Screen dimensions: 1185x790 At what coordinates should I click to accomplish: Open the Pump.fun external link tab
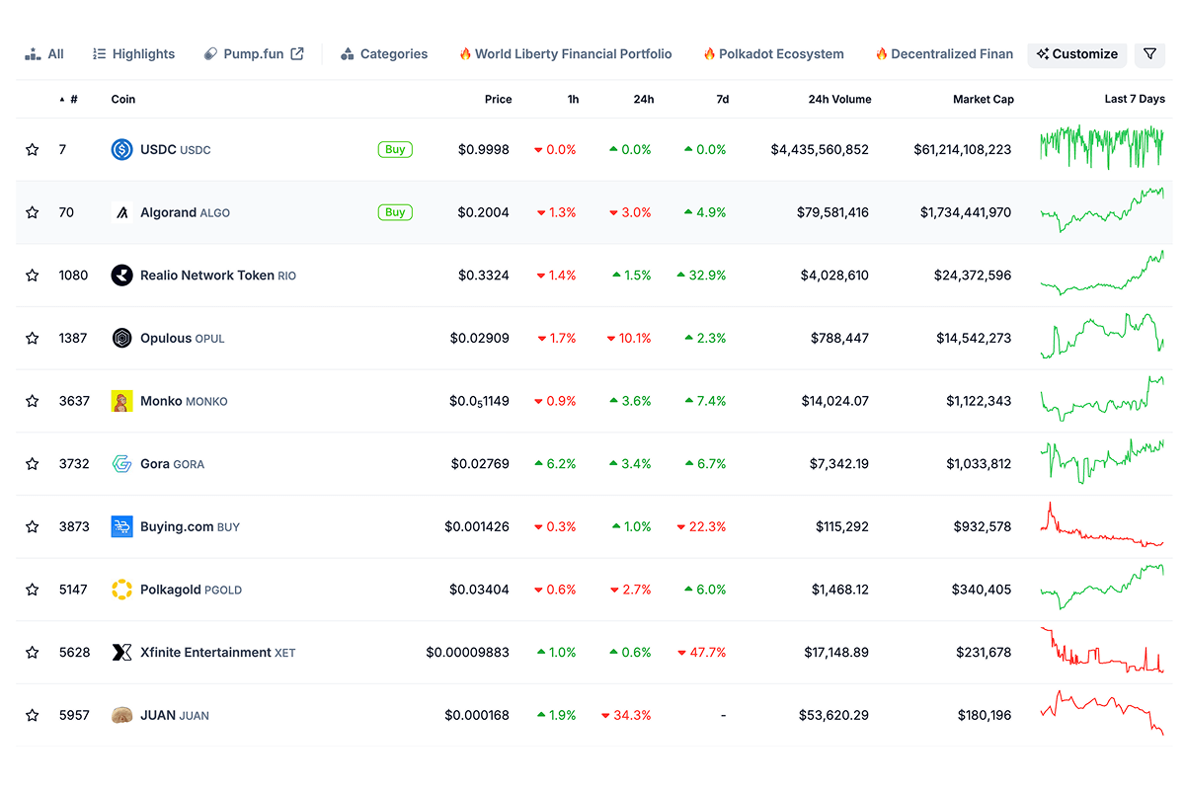pyautogui.click(x=254, y=54)
